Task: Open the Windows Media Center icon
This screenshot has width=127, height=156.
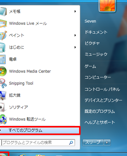Action: (3, 71)
